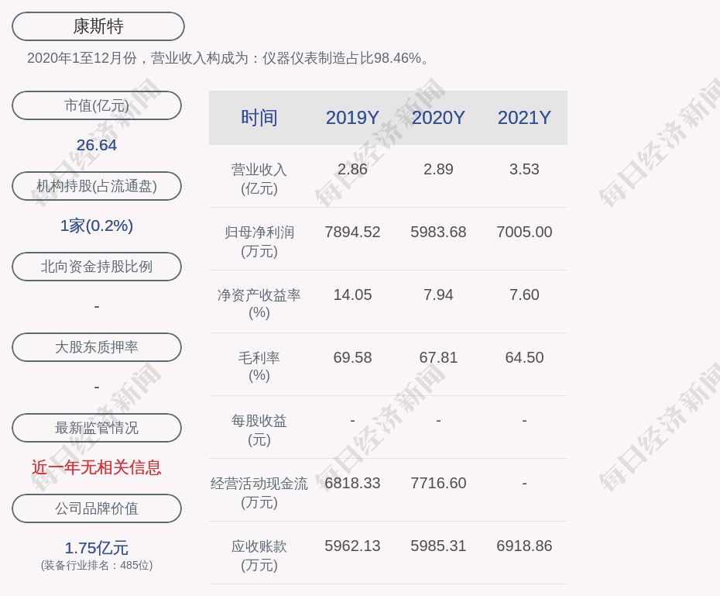Click the 应收账款(万元) row label

pyautogui.click(x=259, y=556)
